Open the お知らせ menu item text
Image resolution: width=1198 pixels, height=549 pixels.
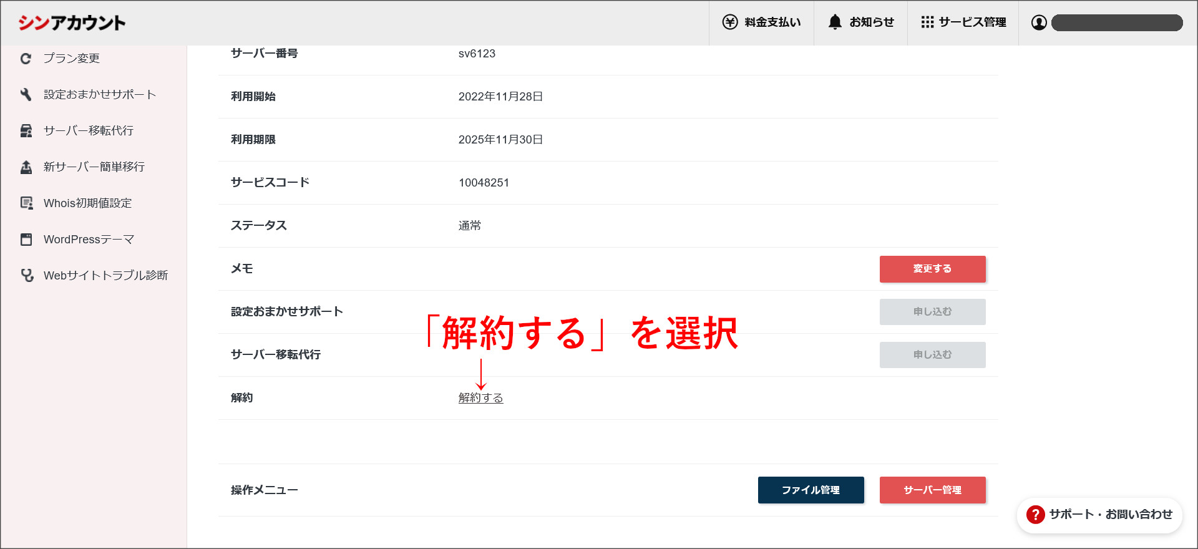(872, 22)
